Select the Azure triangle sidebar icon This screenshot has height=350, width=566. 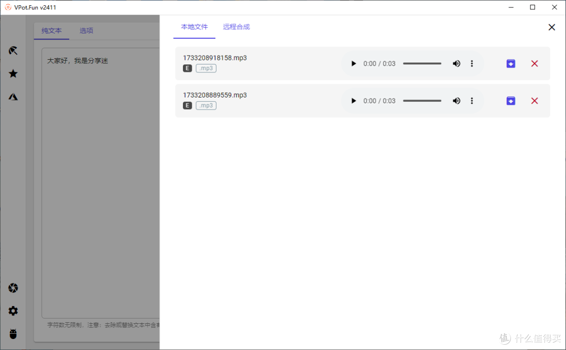click(13, 97)
